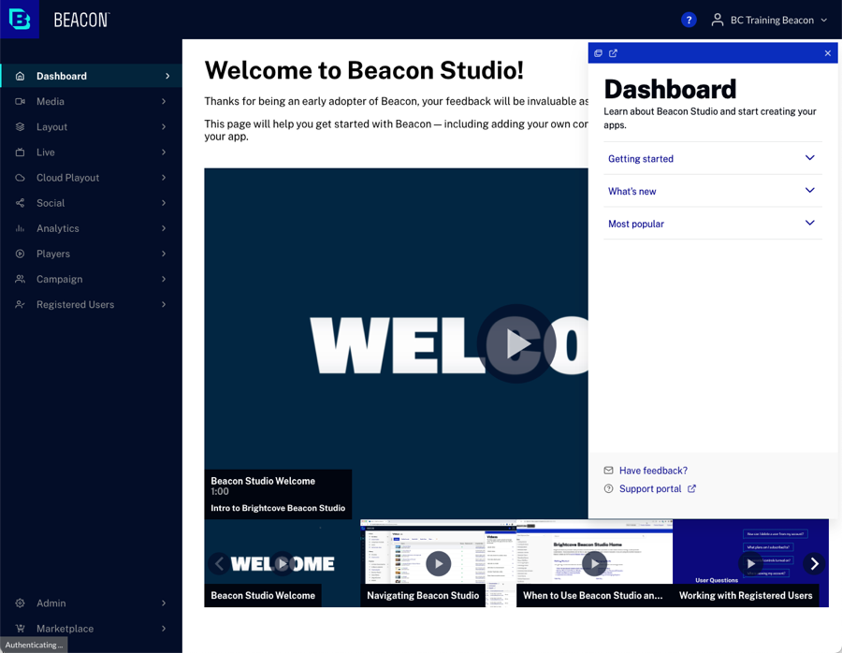Viewport: 842px width, 653px height.
Task: Expand Live submenu chevron
Action: [x=164, y=152]
